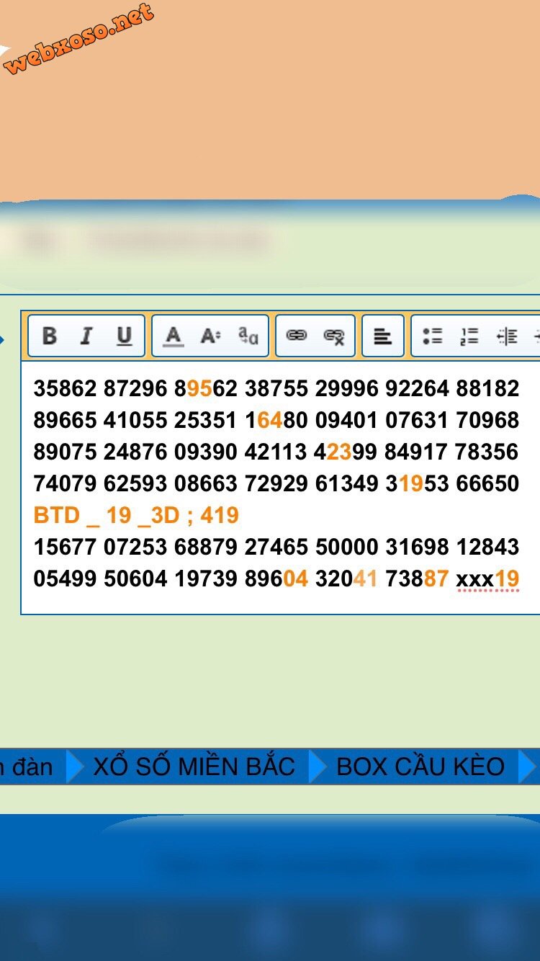
Task: Toggle underline formatting in the editor
Action: (125, 336)
